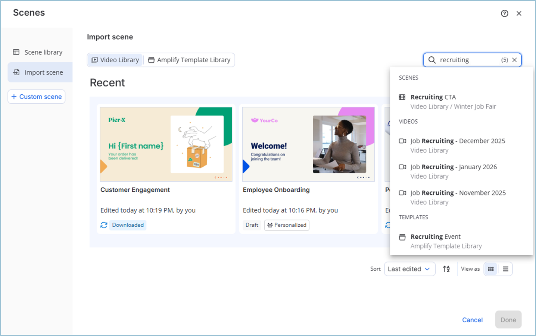The width and height of the screenshot is (536, 336).
Task: Click the December 2025 video camera icon
Action: pos(402,141)
